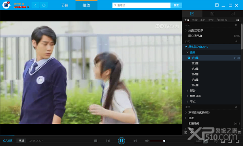Click the playlist vertical scrollbar
Image resolution: width=243 pixels, height=146 pixels.
[242, 36]
